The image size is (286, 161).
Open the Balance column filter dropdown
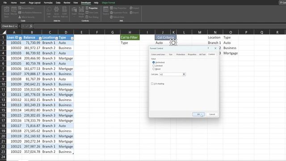point(40,38)
